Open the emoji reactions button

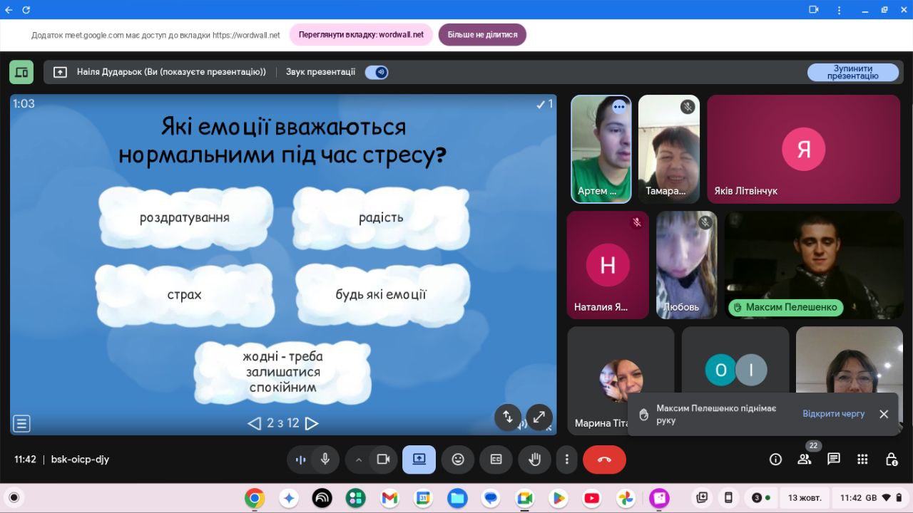tap(458, 460)
